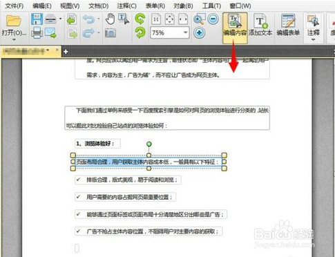335x257 pixels.
Task: Open the 视图(V) menu
Action: pyautogui.click(x=70, y=6)
